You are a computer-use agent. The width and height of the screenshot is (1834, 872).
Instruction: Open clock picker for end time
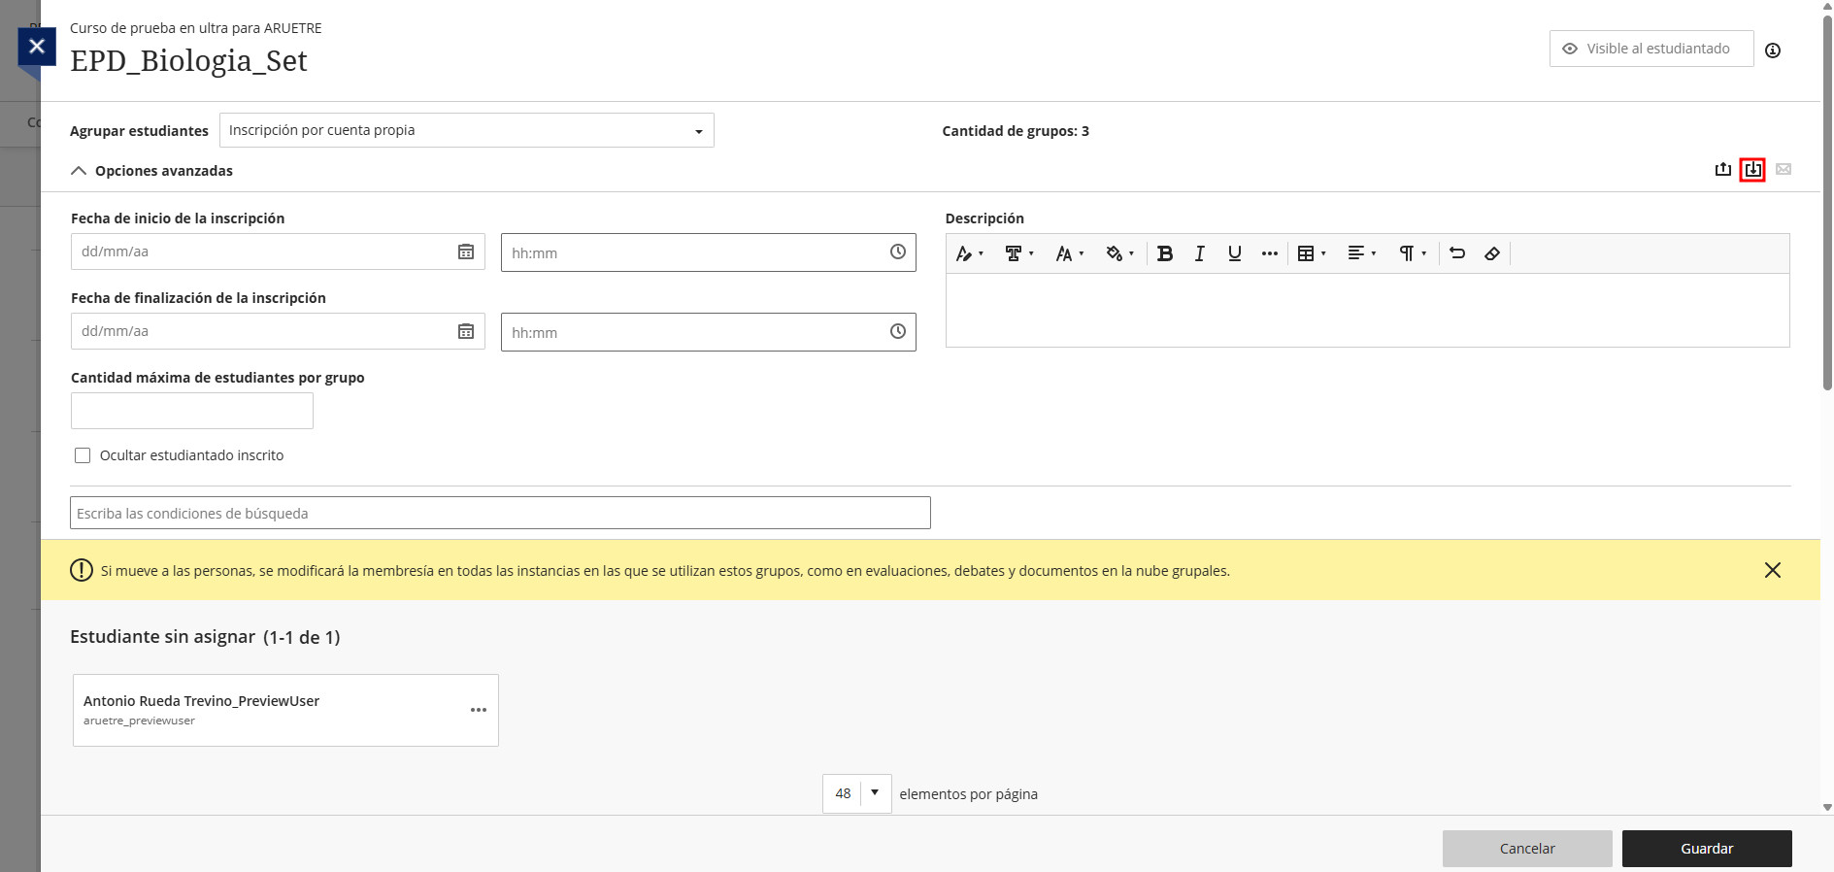[x=898, y=332]
